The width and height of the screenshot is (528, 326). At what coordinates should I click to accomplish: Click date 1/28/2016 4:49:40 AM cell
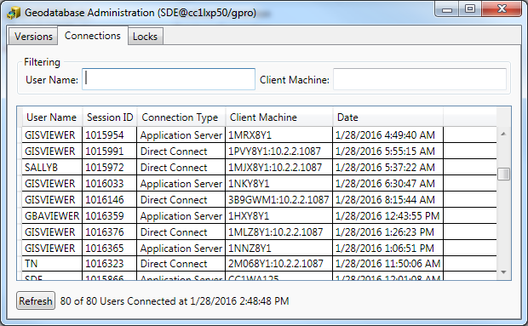(x=388, y=134)
